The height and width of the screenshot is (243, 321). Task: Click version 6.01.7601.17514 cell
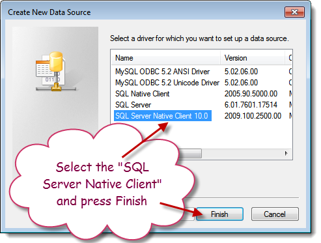[x=251, y=105]
